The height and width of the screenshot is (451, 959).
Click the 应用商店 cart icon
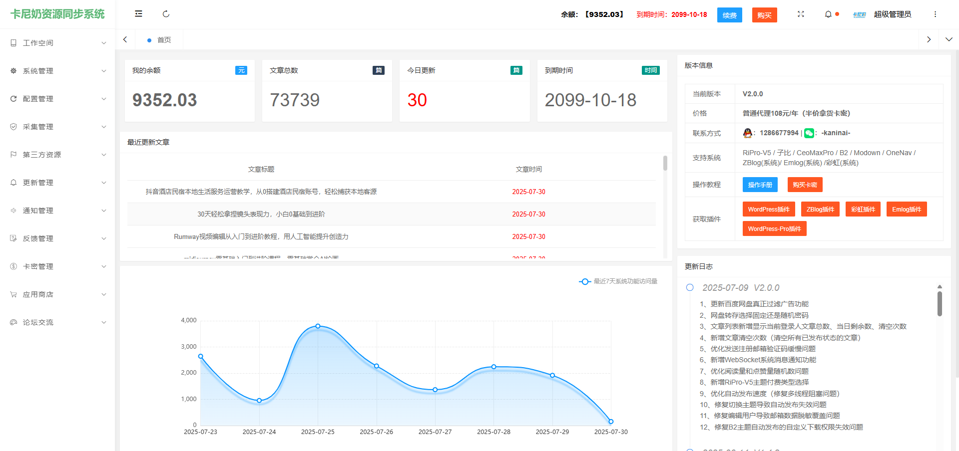point(13,294)
